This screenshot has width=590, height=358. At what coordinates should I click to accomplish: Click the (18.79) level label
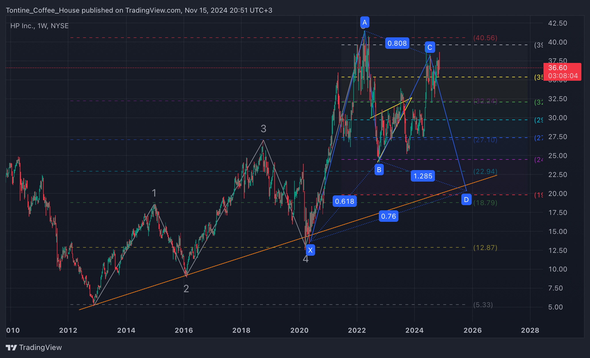(x=485, y=203)
